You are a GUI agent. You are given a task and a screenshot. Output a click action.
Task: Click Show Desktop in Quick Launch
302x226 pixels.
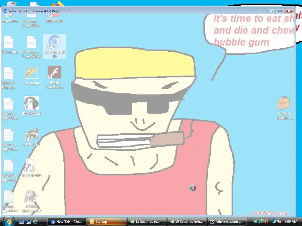click(22, 222)
